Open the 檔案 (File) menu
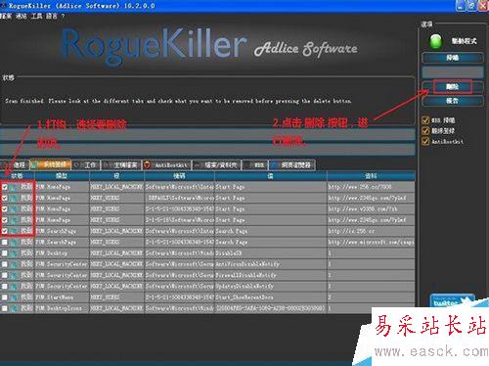The height and width of the screenshot is (366, 489). point(6,16)
